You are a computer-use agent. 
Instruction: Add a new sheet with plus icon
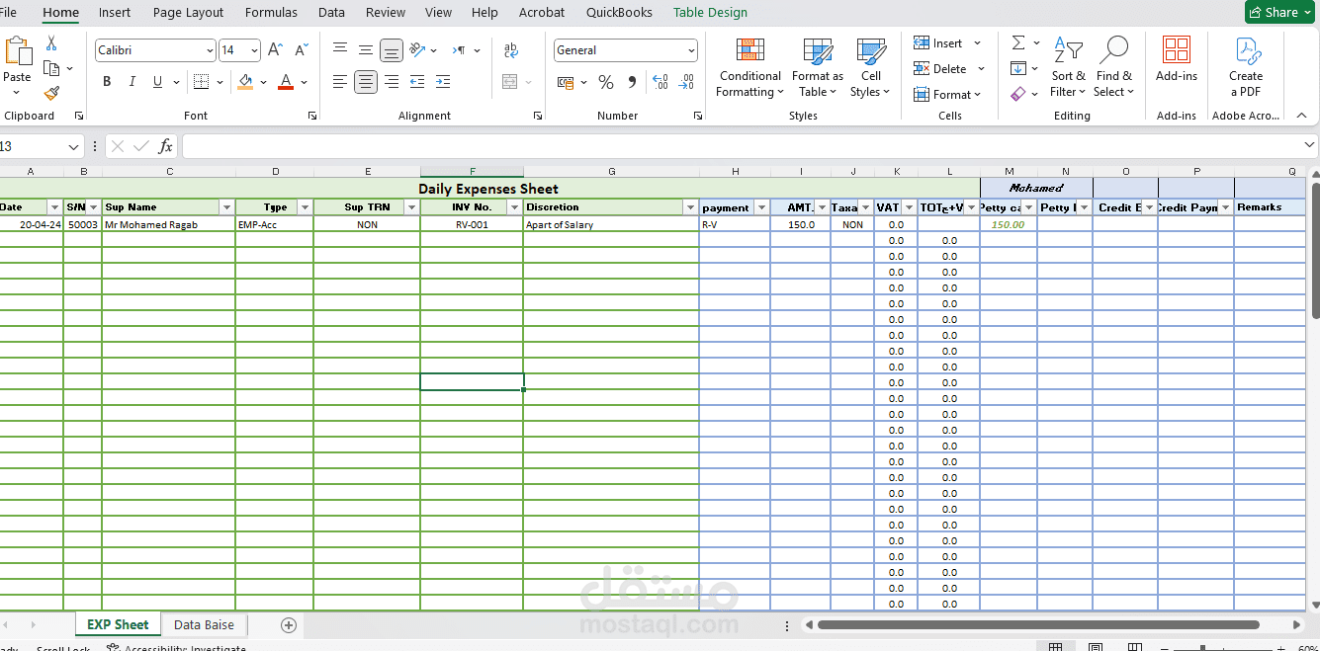point(289,624)
